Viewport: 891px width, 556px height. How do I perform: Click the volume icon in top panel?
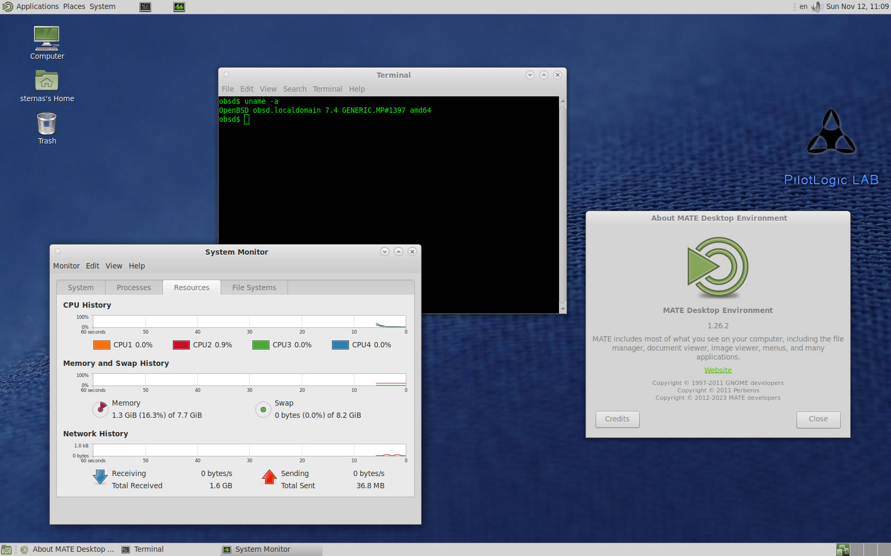pos(816,7)
